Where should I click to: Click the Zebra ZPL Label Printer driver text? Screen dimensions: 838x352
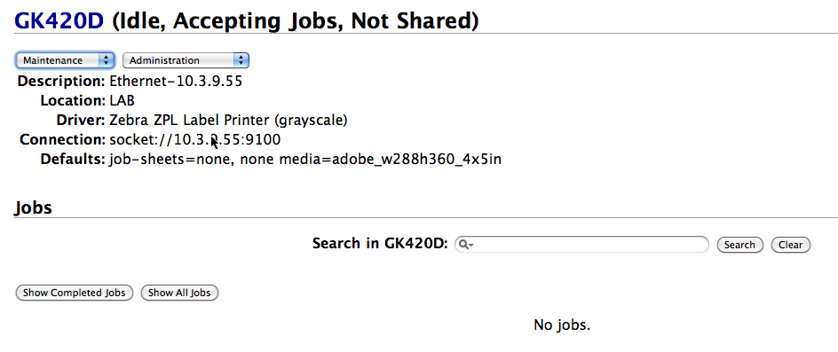(228, 121)
